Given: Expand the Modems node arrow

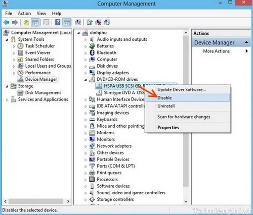Looking at the screenshot, I should (86, 133).
